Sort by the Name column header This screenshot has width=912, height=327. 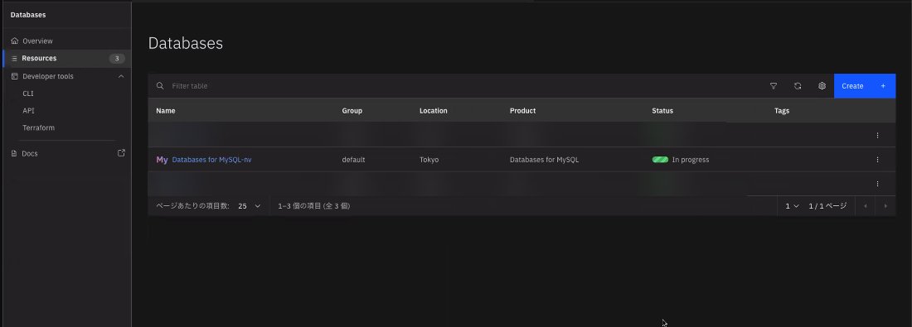[x=166, y=111]
